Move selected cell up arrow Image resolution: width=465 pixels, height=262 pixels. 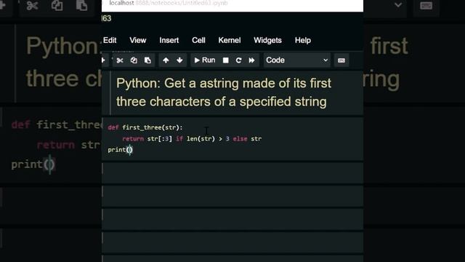pos(166,60)
